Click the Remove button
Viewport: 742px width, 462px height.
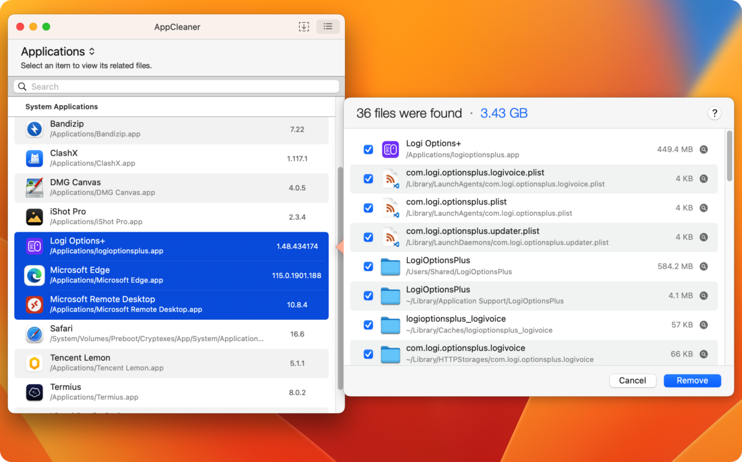click(x=692, y=380)
